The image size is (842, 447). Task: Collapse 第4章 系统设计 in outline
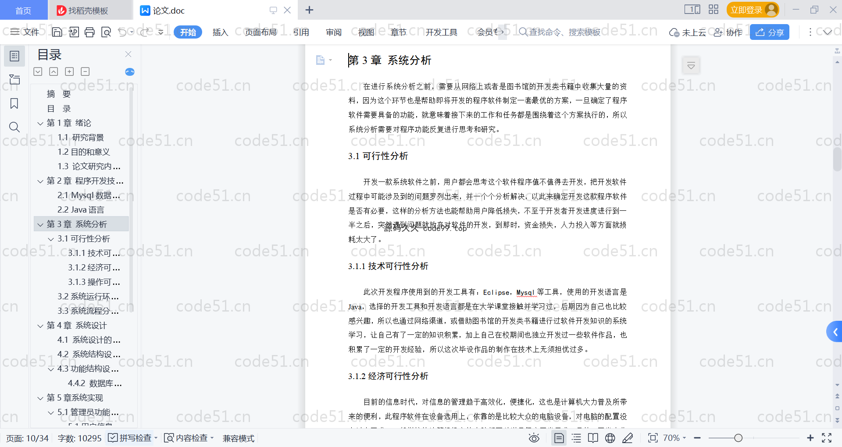40,326
